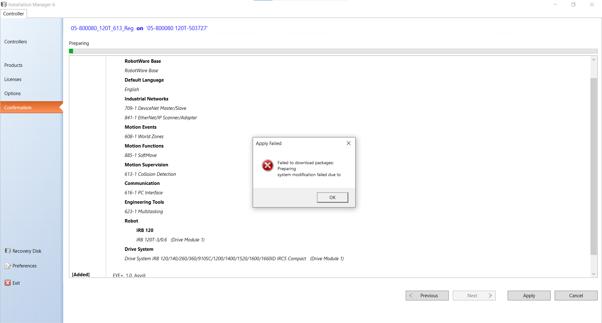602x323 pixels.
Task: Click the 'RobotWare Base' bold heading
Action: tap(143, 61)
